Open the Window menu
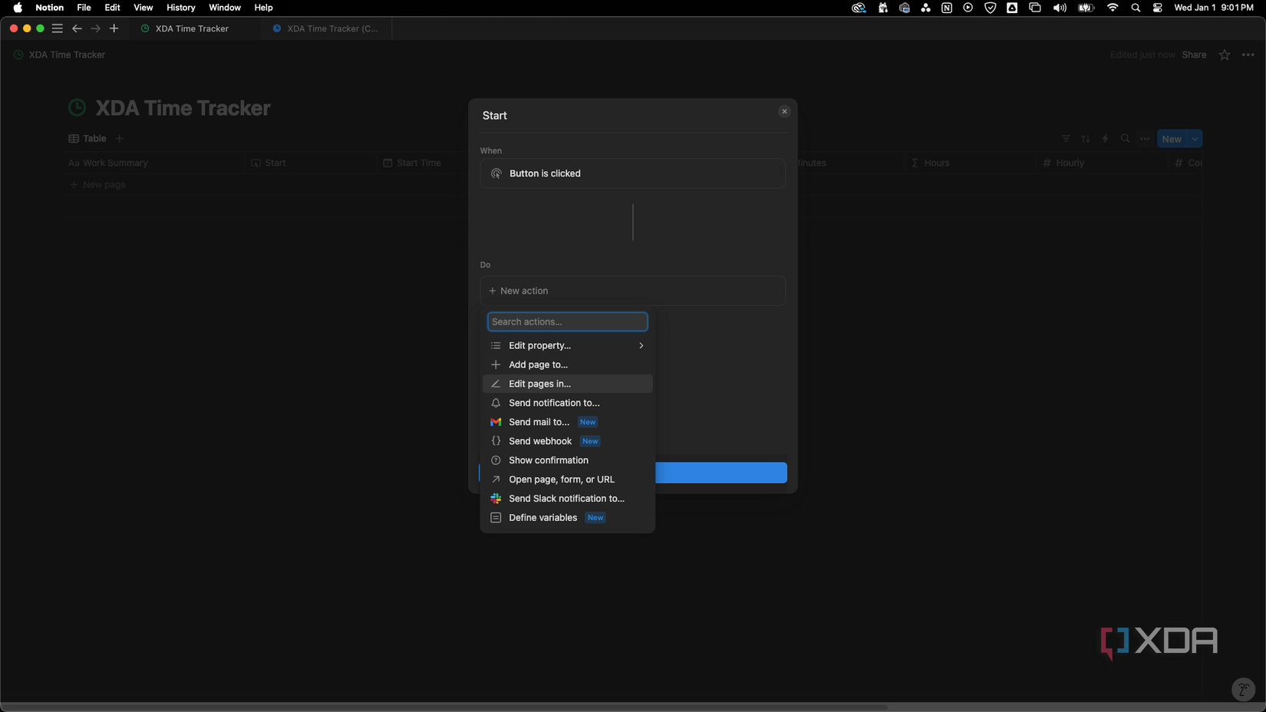This screenshot has height=712, width=1266. 224,8
